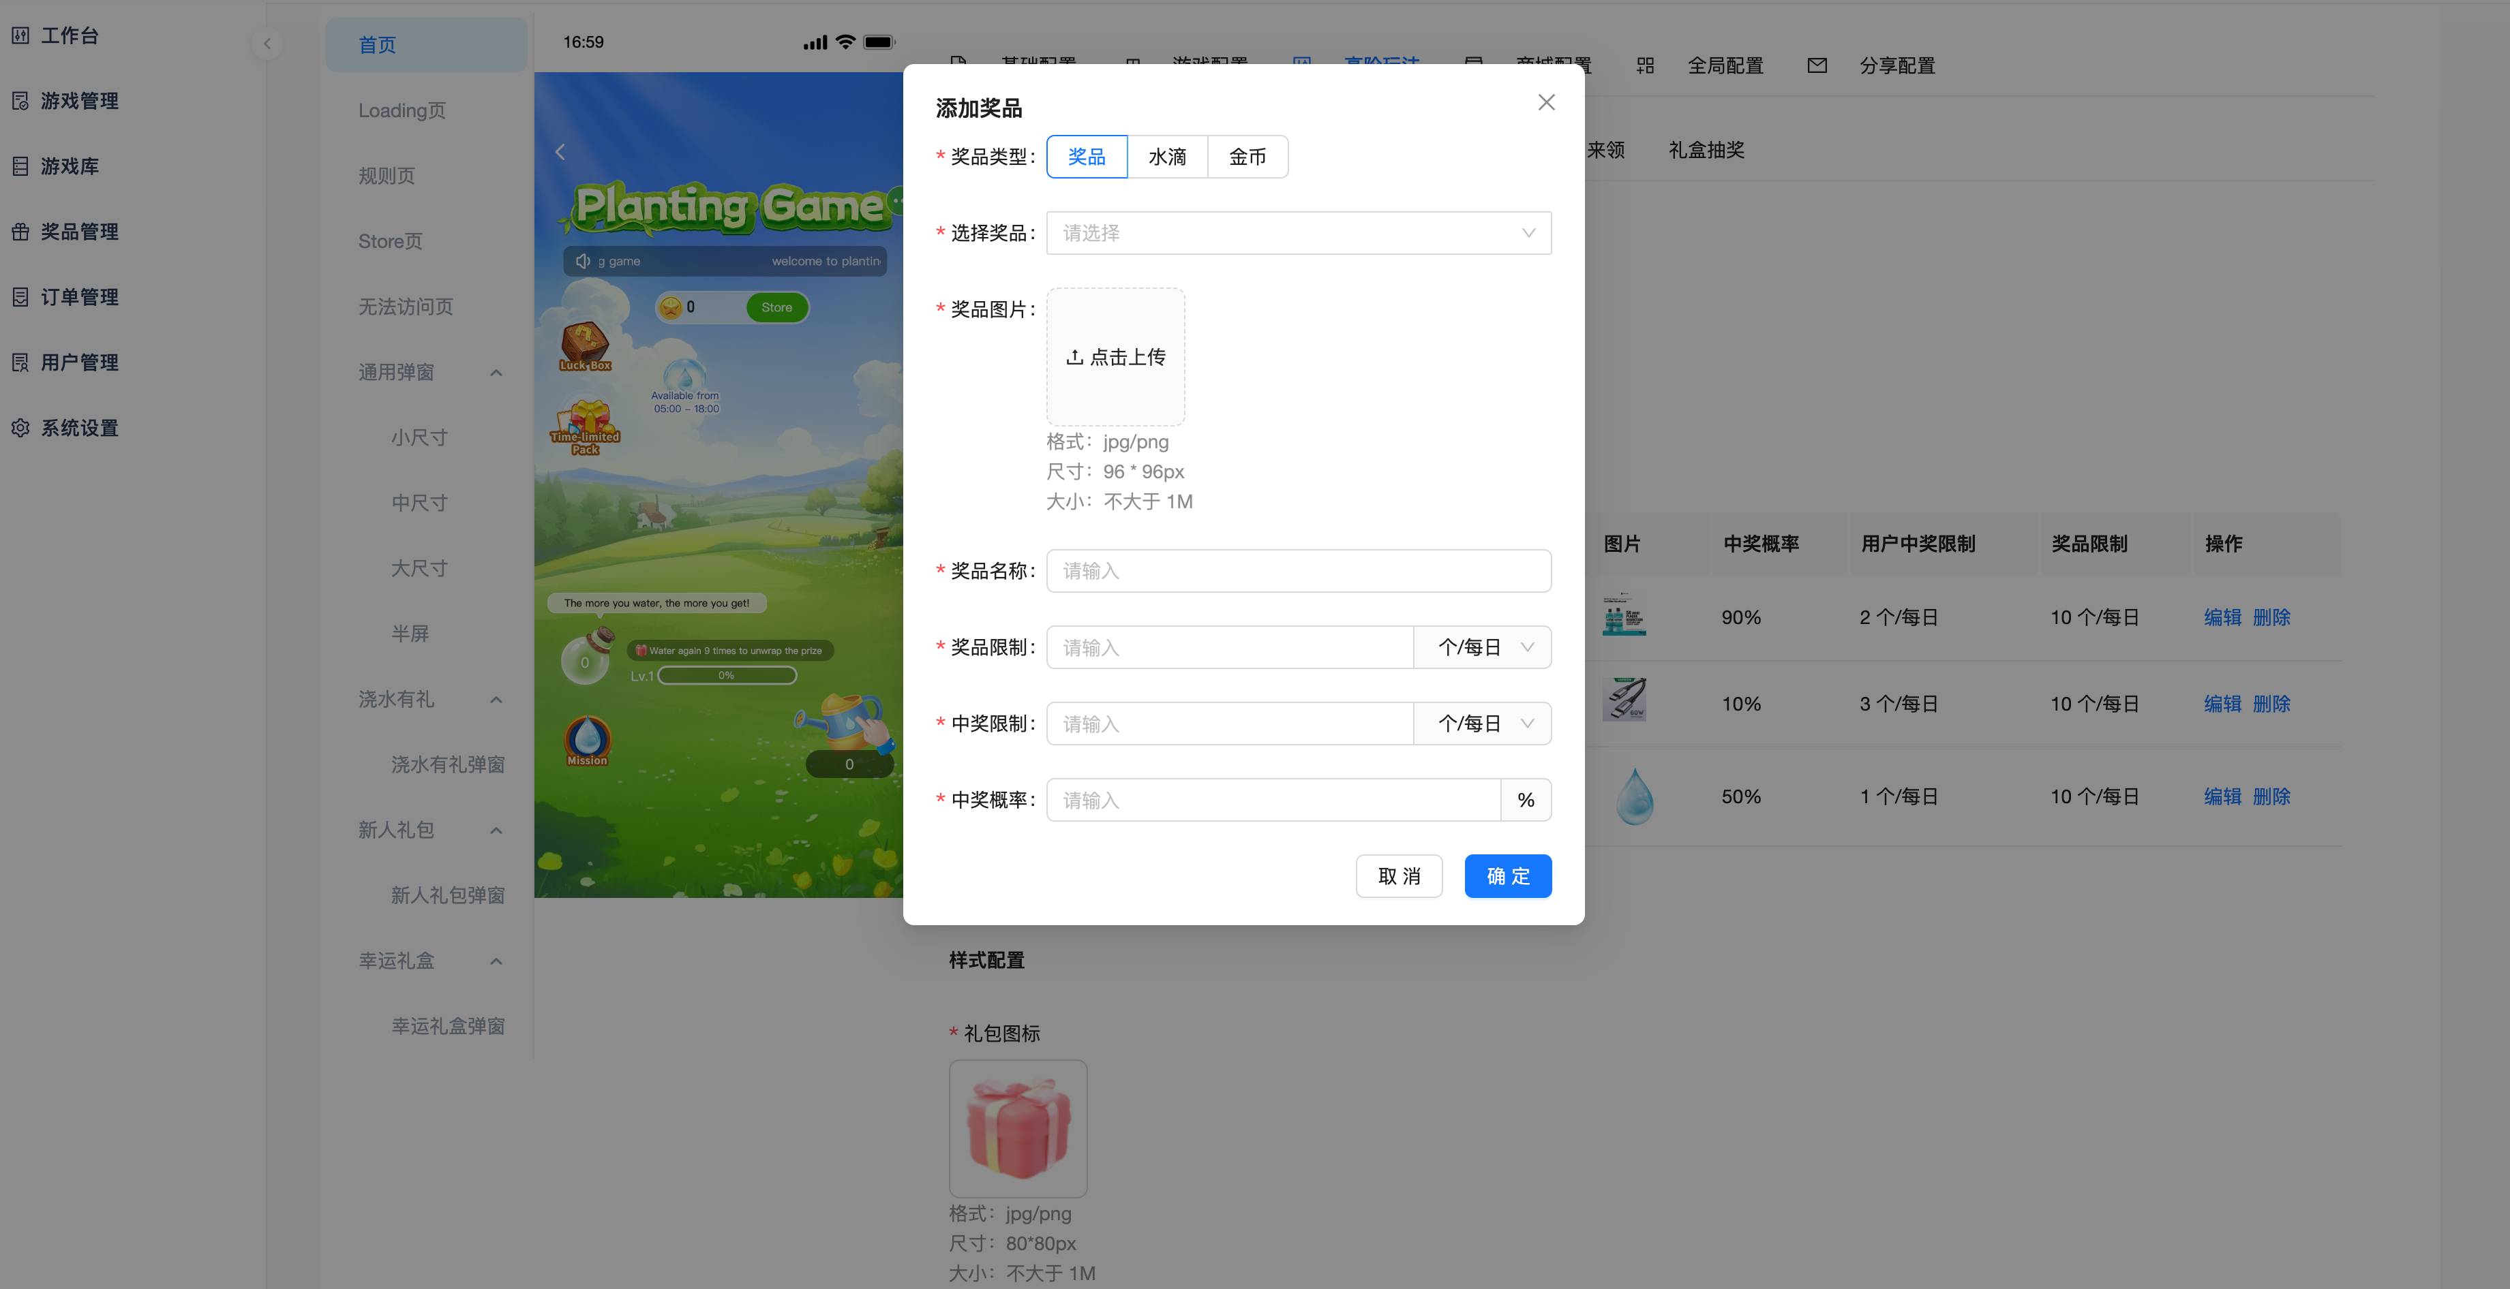The height and width of the screenshot is (1289, 2510).
Task: Click the 取消 cancel button
Action: [1398, 876]
